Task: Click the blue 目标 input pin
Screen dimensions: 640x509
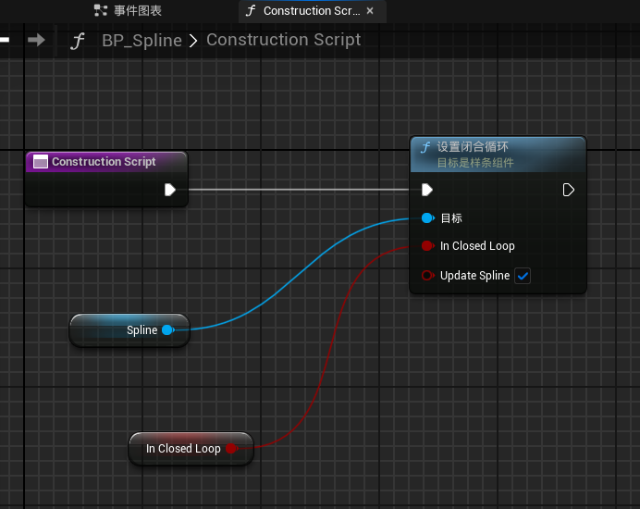Action: (x=428, y=218)
